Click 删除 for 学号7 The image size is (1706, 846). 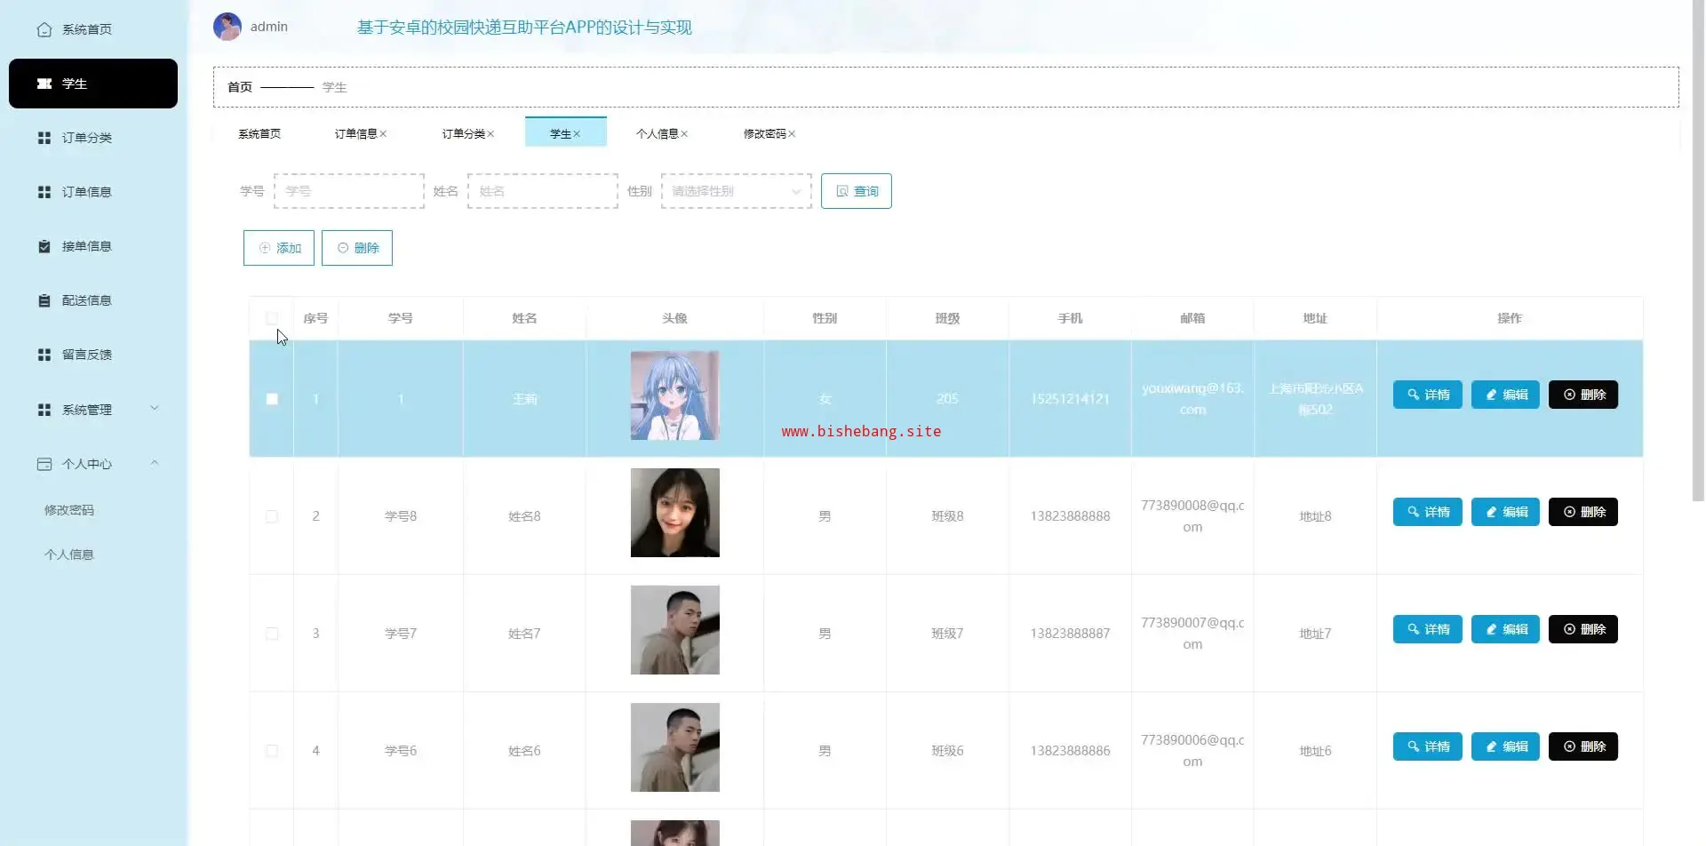tap(1583, 629)
